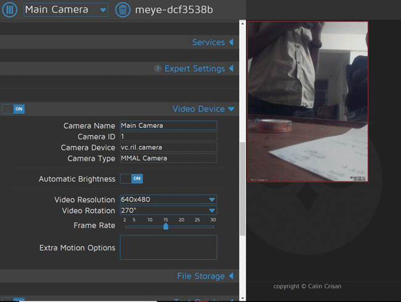Image resolution: width=401 pixels, height=302 pixels.
Task: Click the Camera Type field MMAL Camera
Action: [168, 158]
